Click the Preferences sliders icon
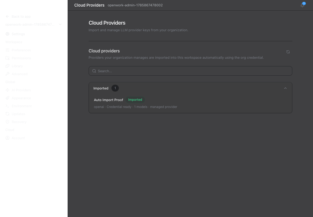The width and height of the screenshot is (313, 217). [x=7, y=50]
